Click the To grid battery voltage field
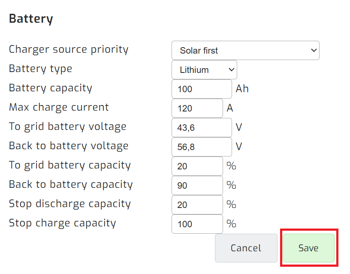This screenshot has height=274, width=350. (x=201, y=127)
